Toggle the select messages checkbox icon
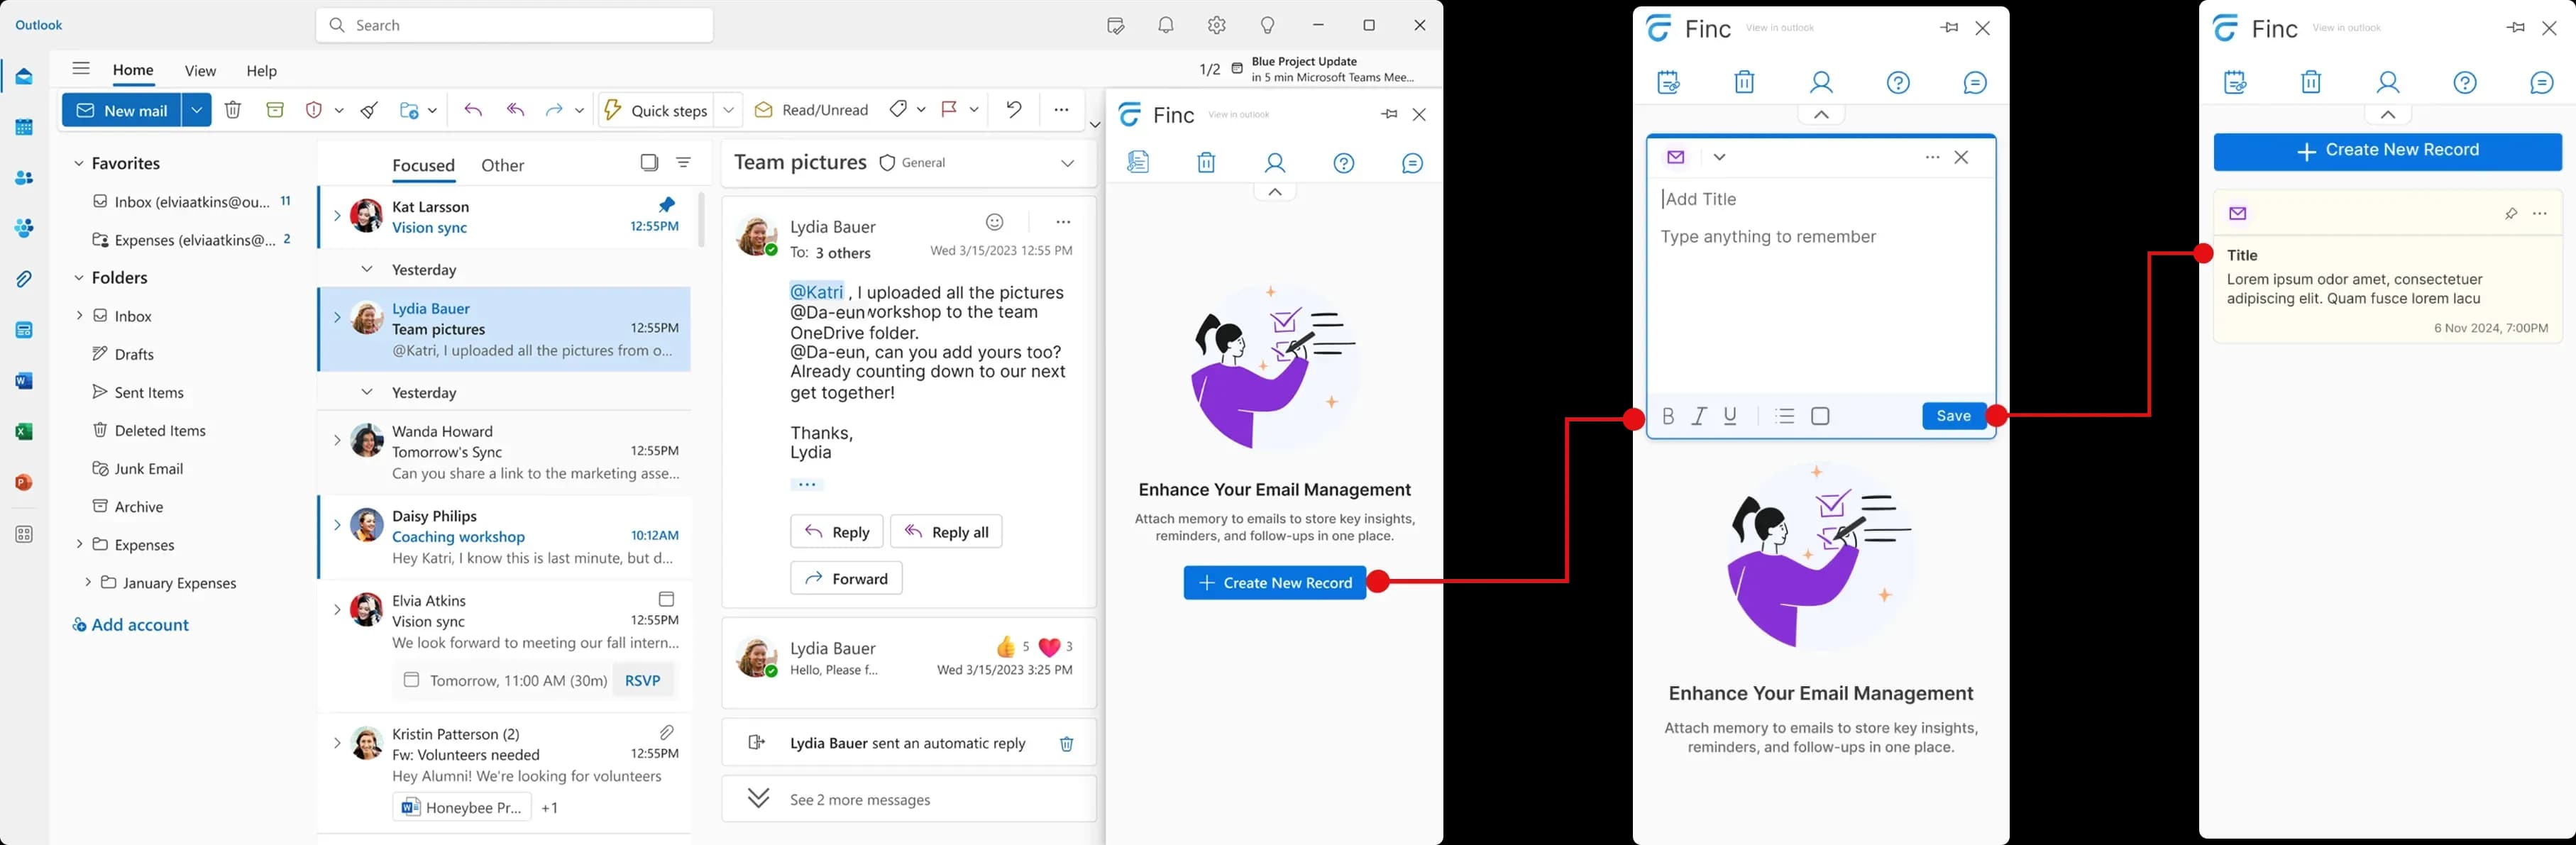Screen dimensions: 2576x845 649,162
